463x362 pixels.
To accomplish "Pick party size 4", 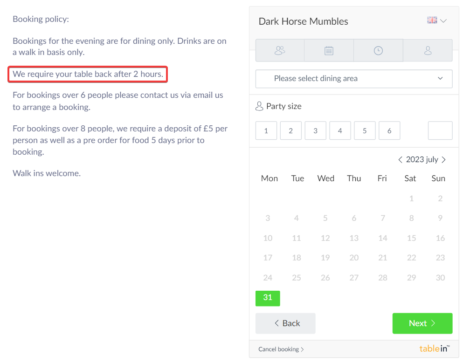I will pos(340,131).
